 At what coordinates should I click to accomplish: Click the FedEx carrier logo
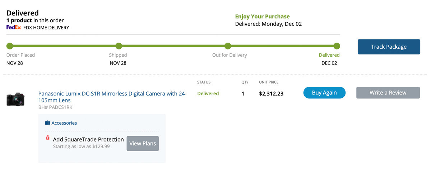(14, 27)
